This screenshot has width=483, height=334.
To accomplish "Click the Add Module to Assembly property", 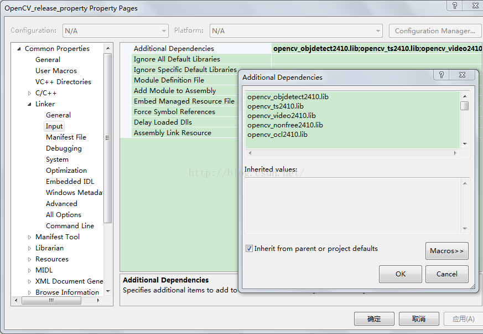I will tap(175, 91).
